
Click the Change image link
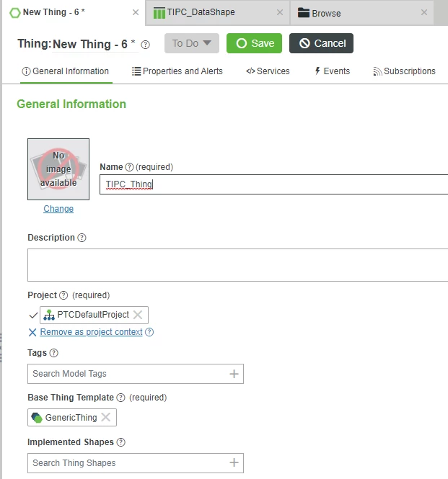(x=58, y=209)
